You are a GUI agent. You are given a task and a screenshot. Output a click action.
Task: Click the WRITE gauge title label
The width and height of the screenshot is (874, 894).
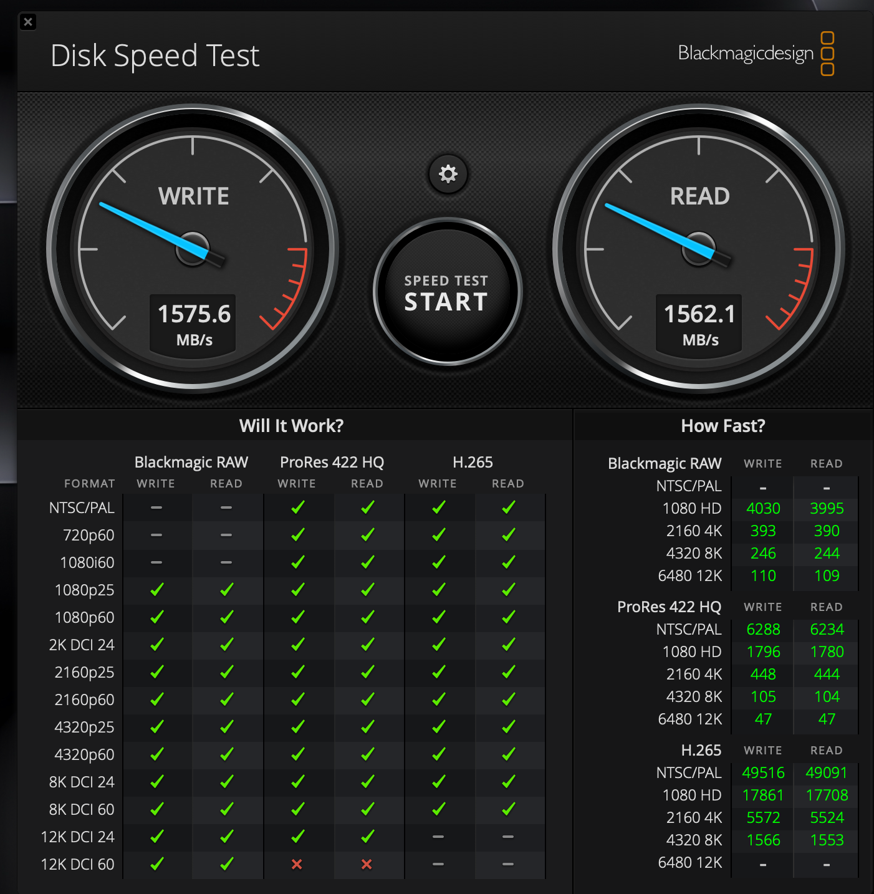tap(193, 196)
